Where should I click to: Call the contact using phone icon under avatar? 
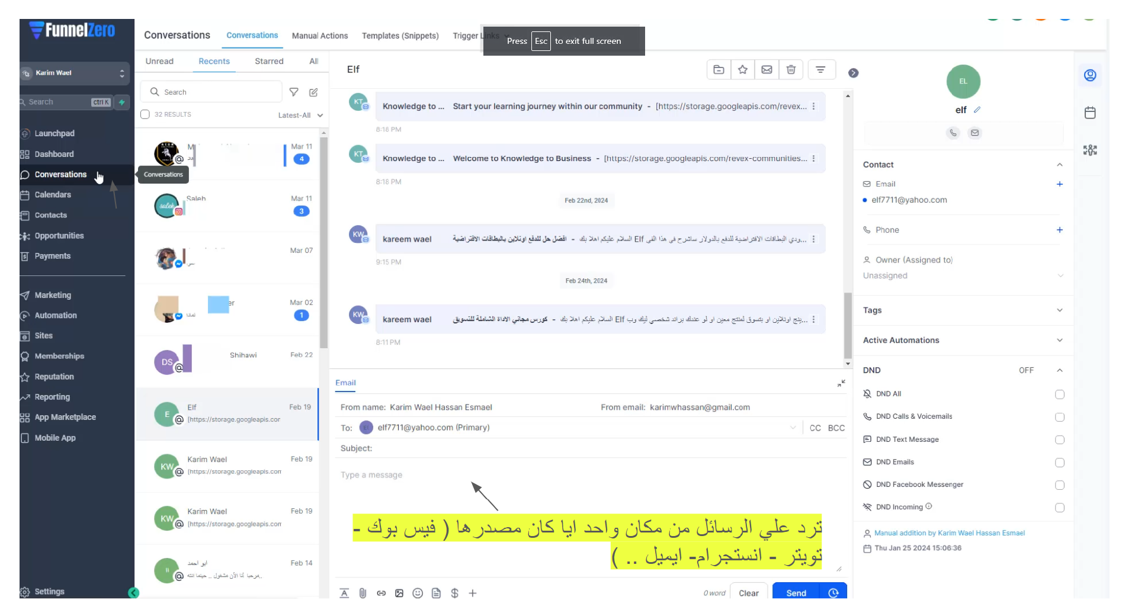pos(953,133)
